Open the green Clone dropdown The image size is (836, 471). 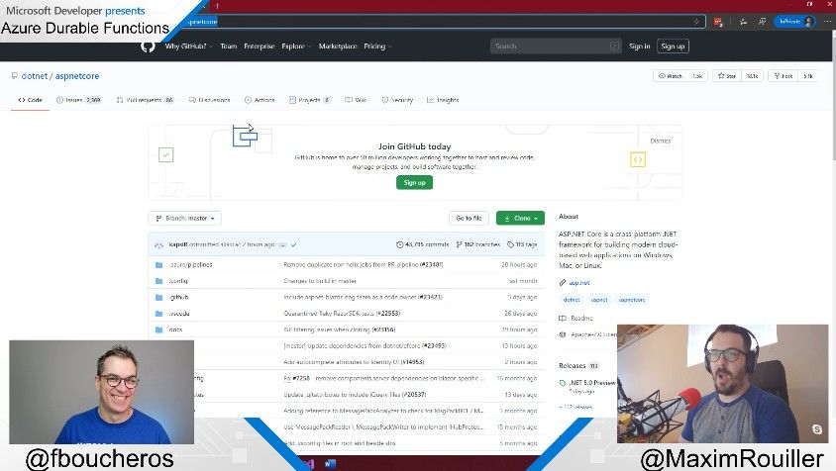520,218
